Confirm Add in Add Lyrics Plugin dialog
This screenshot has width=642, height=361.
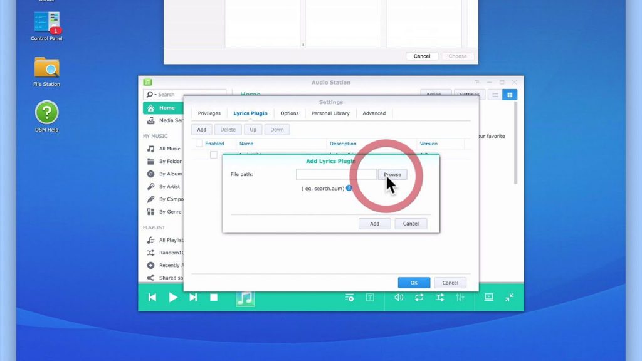click(x=375, y=224)
